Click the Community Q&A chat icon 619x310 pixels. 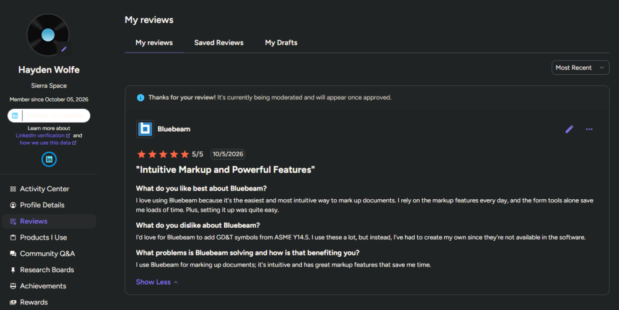pyautogui.click(x=13, y=254)
